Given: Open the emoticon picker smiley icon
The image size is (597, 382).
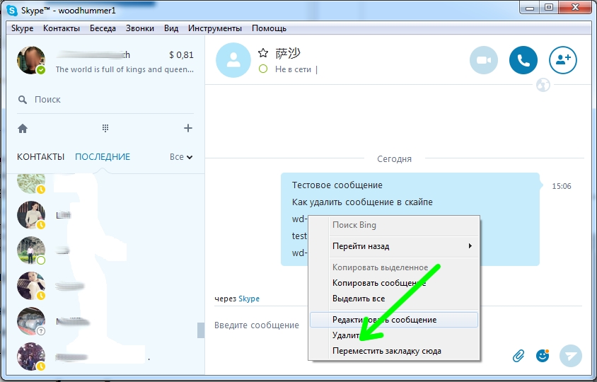Looking at the screenshot, I should (x=543, y=356).
